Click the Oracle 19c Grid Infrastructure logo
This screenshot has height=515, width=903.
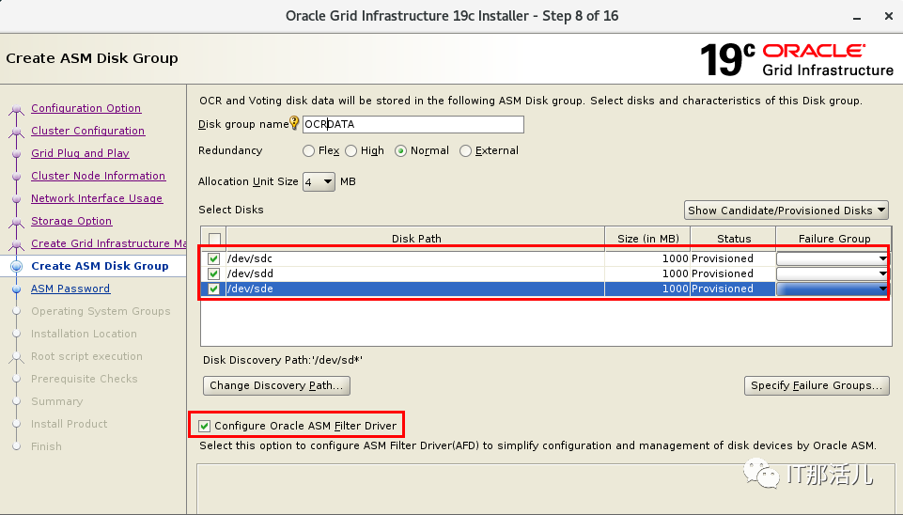click(797, 60)
